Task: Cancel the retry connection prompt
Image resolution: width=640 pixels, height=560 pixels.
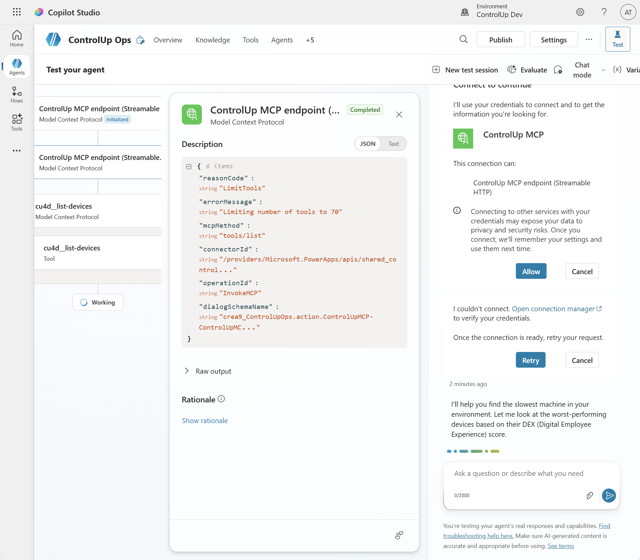Action: point(582,360)
